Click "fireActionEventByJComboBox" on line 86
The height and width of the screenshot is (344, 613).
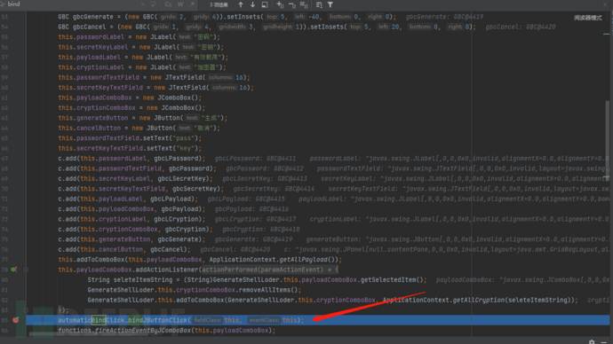(143, 331)
